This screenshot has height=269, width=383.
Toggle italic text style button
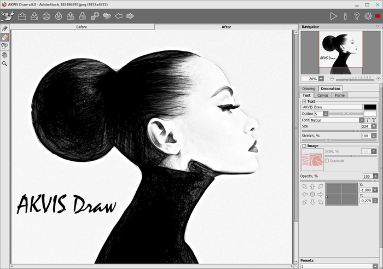click(x=368, y=120)
